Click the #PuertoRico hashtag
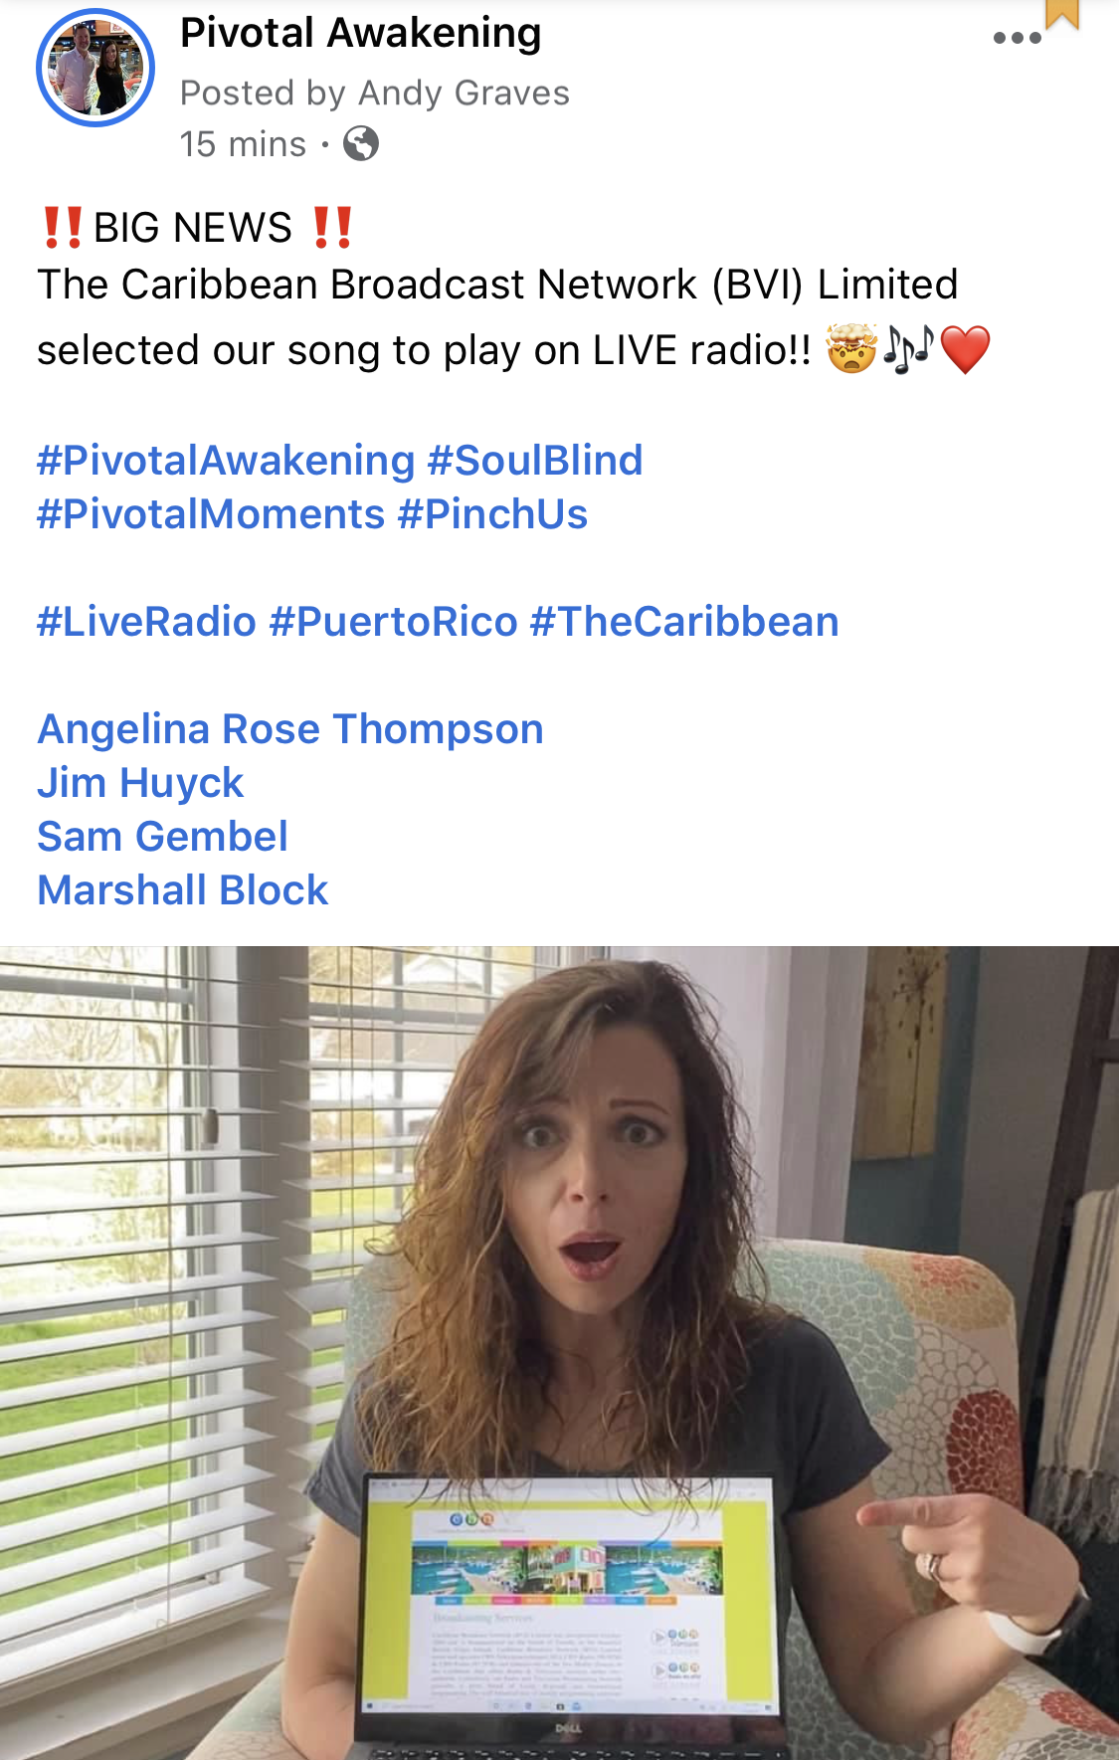The height and width of the screenshot is (1760, 1119). click(394, 622)
